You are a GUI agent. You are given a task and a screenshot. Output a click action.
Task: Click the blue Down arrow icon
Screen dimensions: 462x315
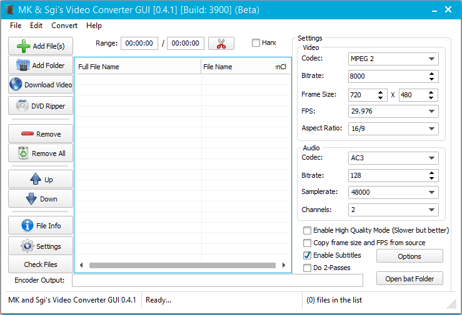point(31,199)
